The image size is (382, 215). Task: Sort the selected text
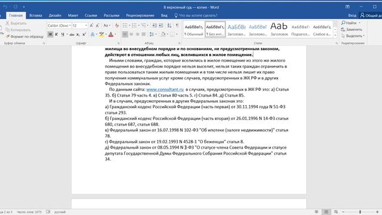[170, 25]
